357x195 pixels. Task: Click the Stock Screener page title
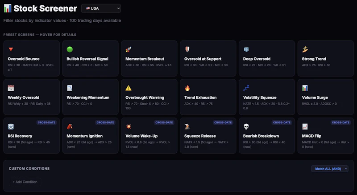point(46,8)
